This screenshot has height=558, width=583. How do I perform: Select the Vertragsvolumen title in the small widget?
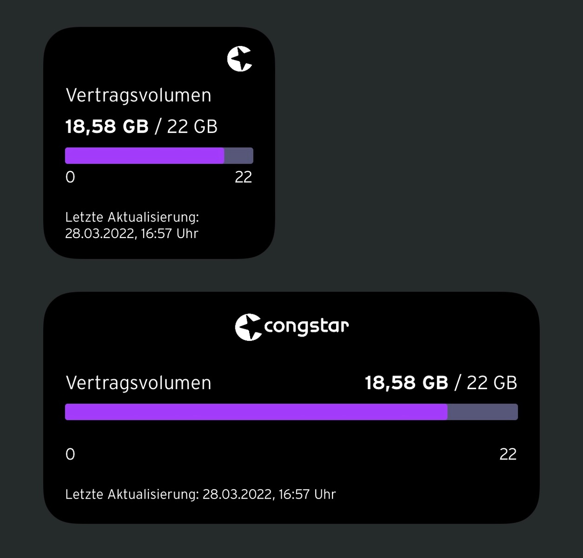[139, 95]
